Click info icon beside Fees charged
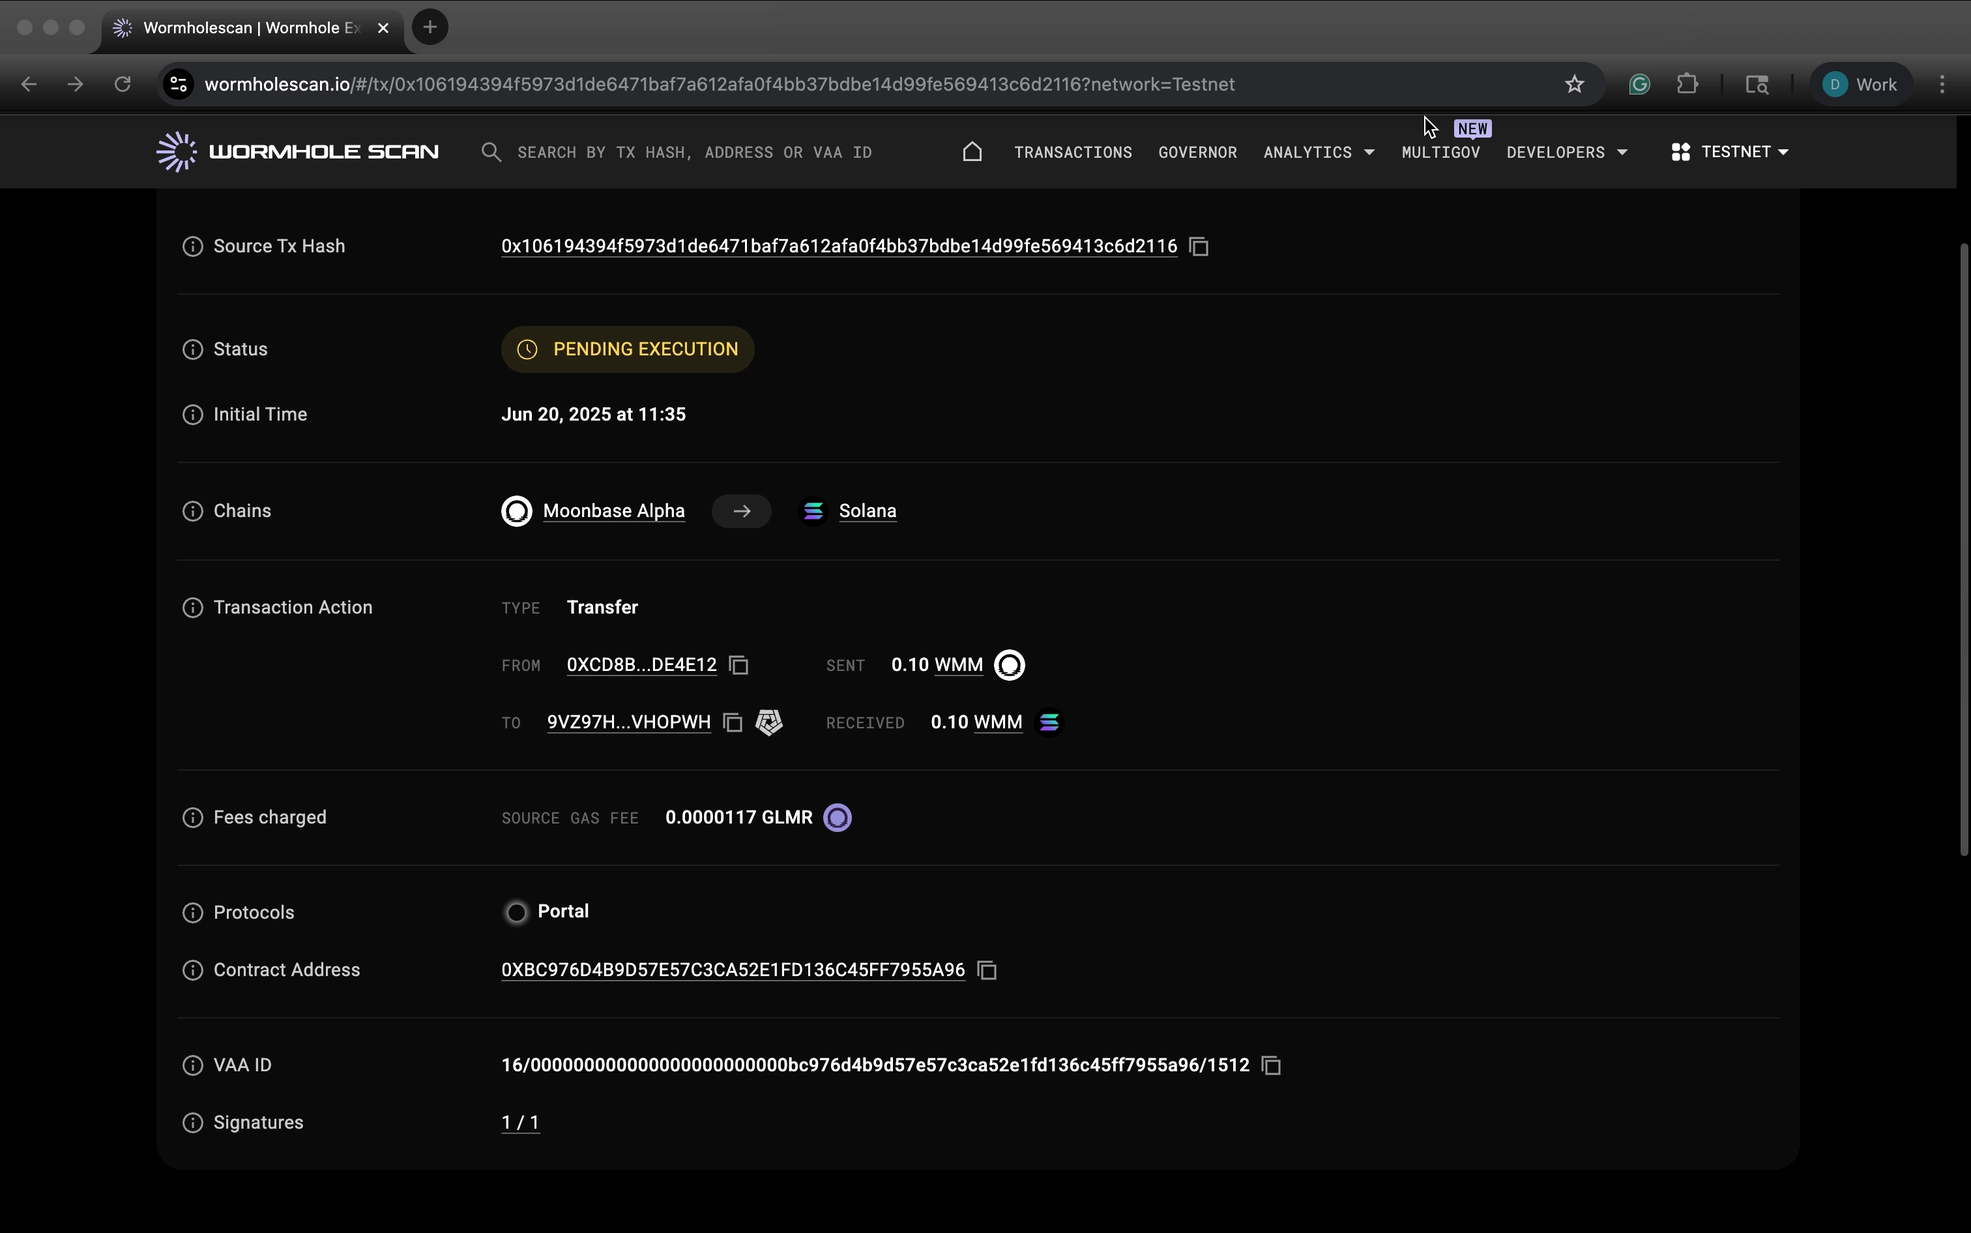 (192, 818)
